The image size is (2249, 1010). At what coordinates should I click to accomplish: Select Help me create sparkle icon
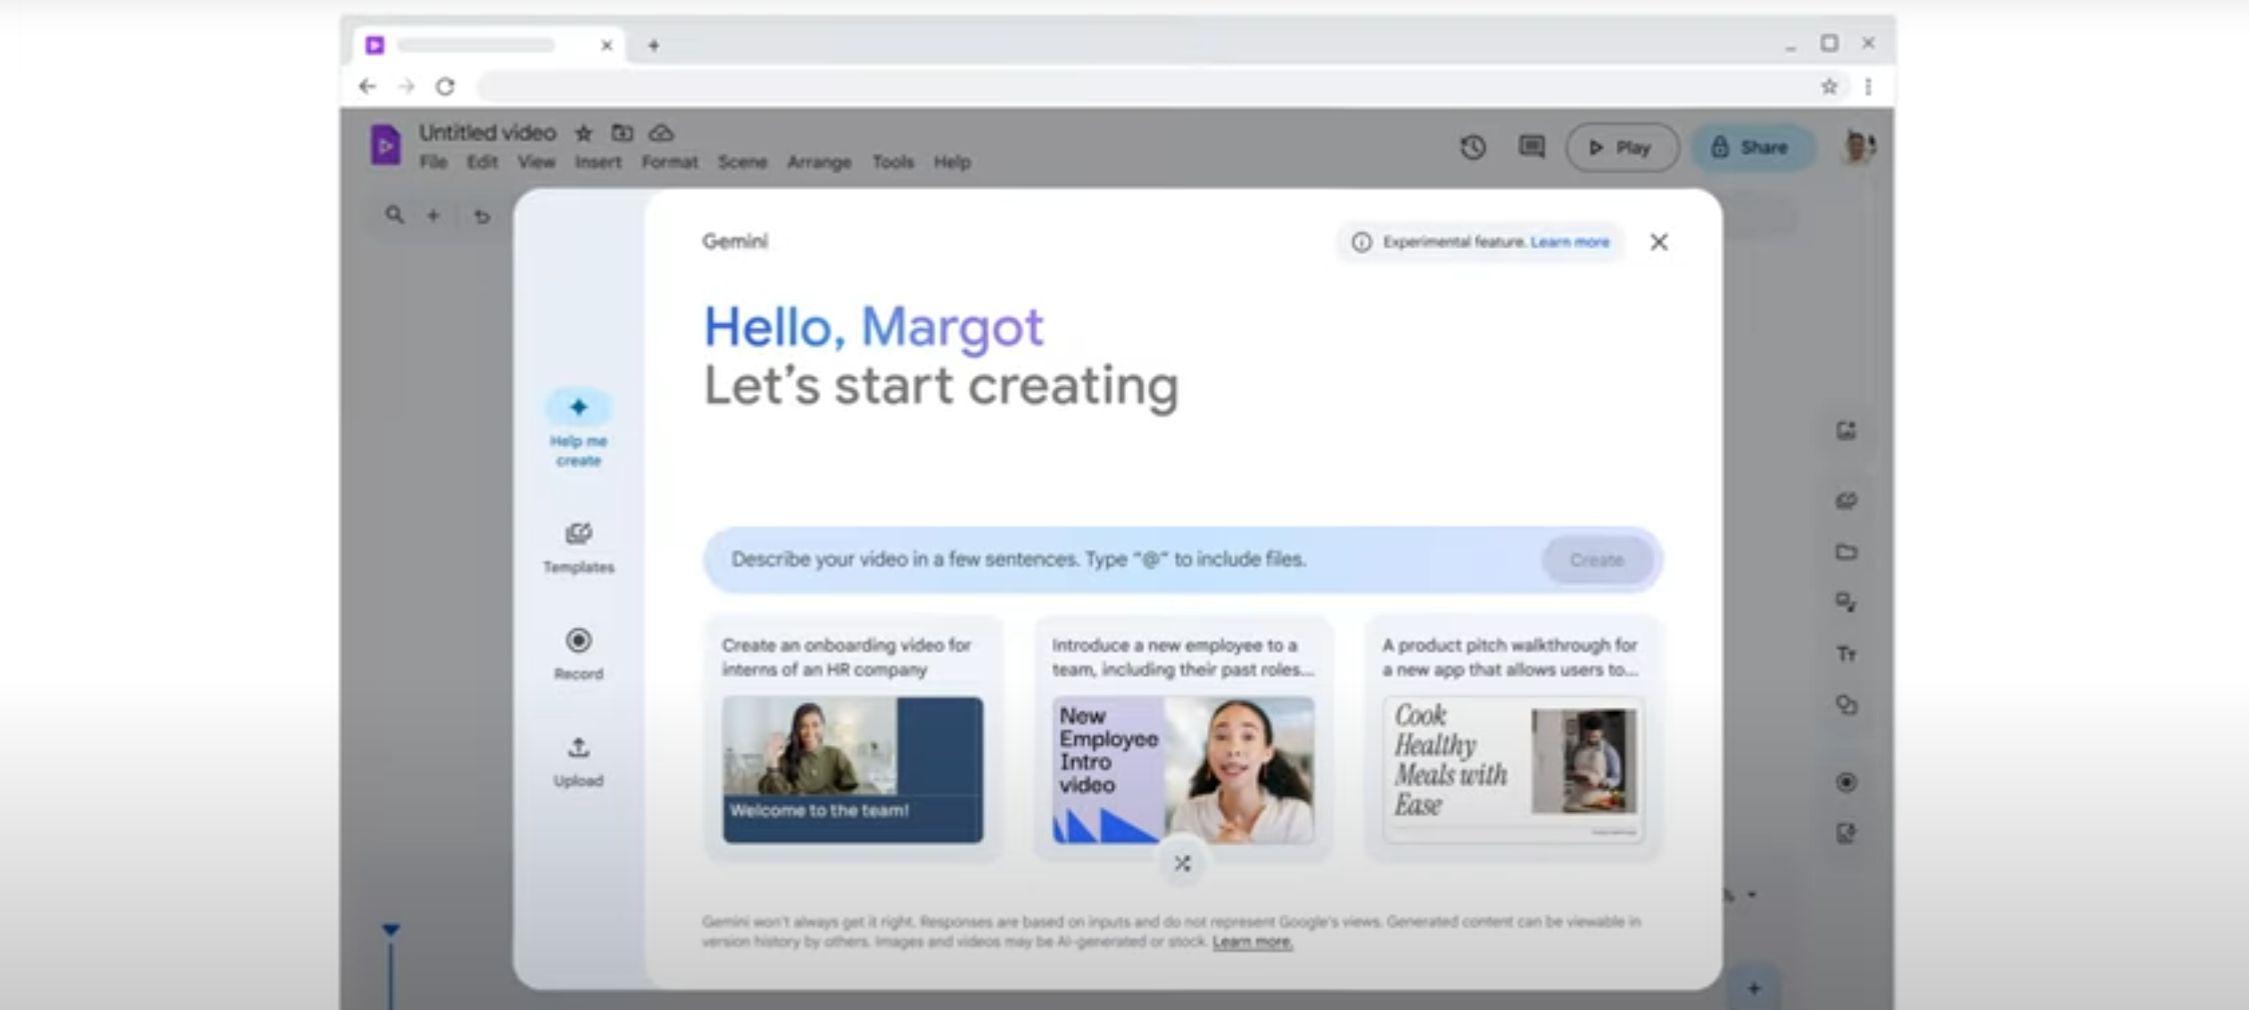[578, 408]
